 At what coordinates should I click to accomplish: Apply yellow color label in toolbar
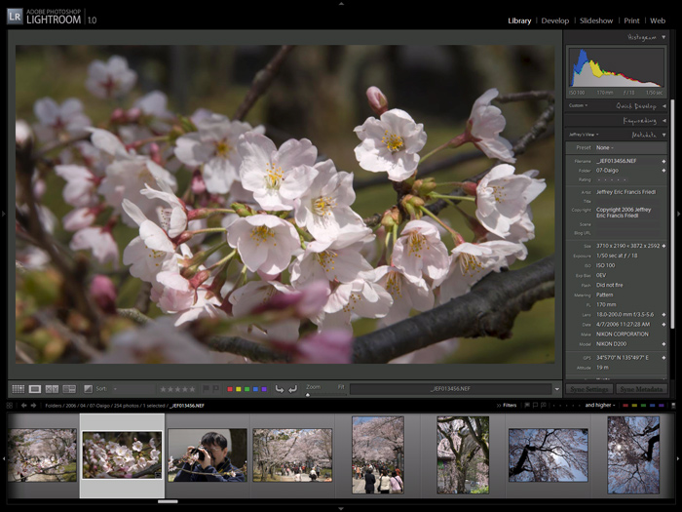tap(239, 389)
